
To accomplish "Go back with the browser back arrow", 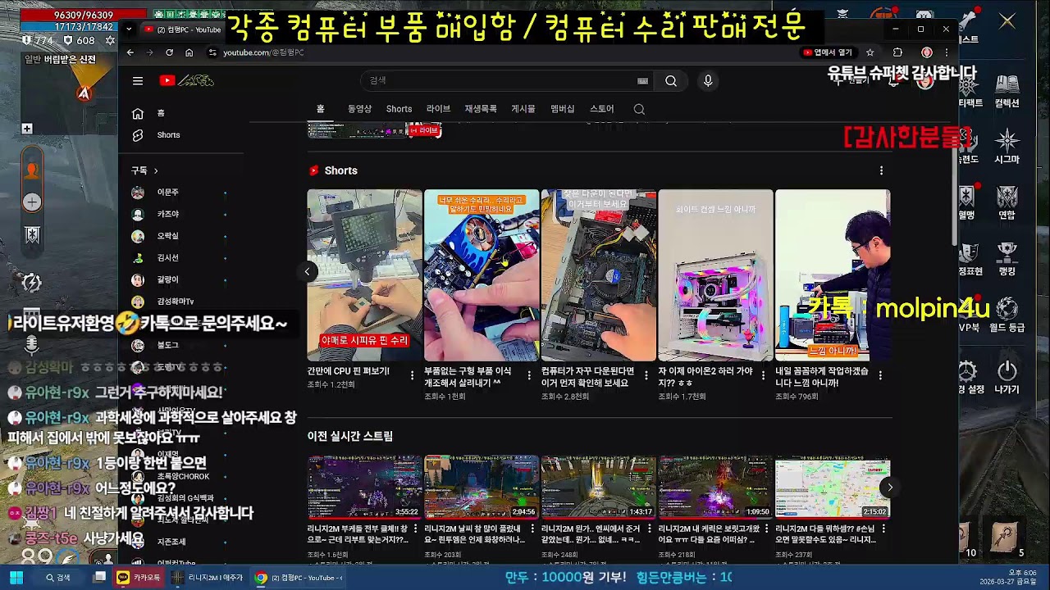I will point(130,52).
